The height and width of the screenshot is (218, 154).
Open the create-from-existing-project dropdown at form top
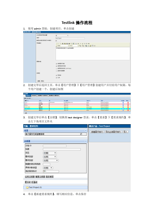[62, 36]
